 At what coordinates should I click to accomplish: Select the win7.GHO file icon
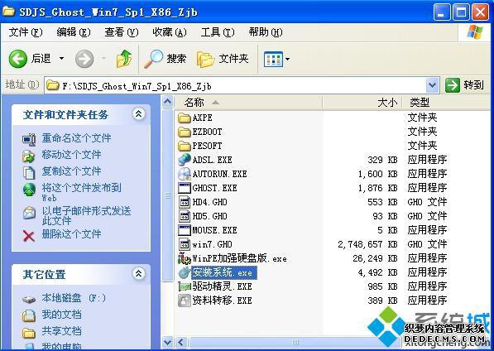pyautogui.click(x=185, y=244)
